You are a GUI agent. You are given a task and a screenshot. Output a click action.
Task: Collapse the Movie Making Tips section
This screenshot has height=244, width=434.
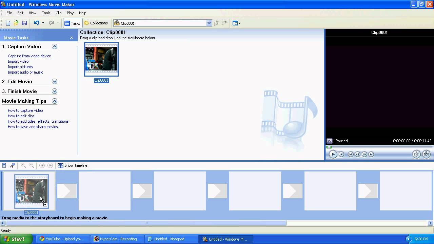coord(55,101)
